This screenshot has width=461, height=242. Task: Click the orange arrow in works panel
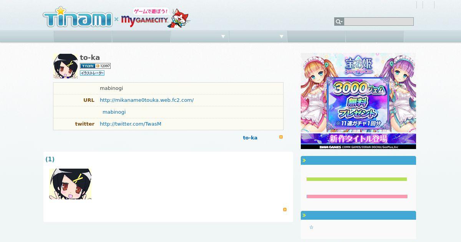[285, 209]
